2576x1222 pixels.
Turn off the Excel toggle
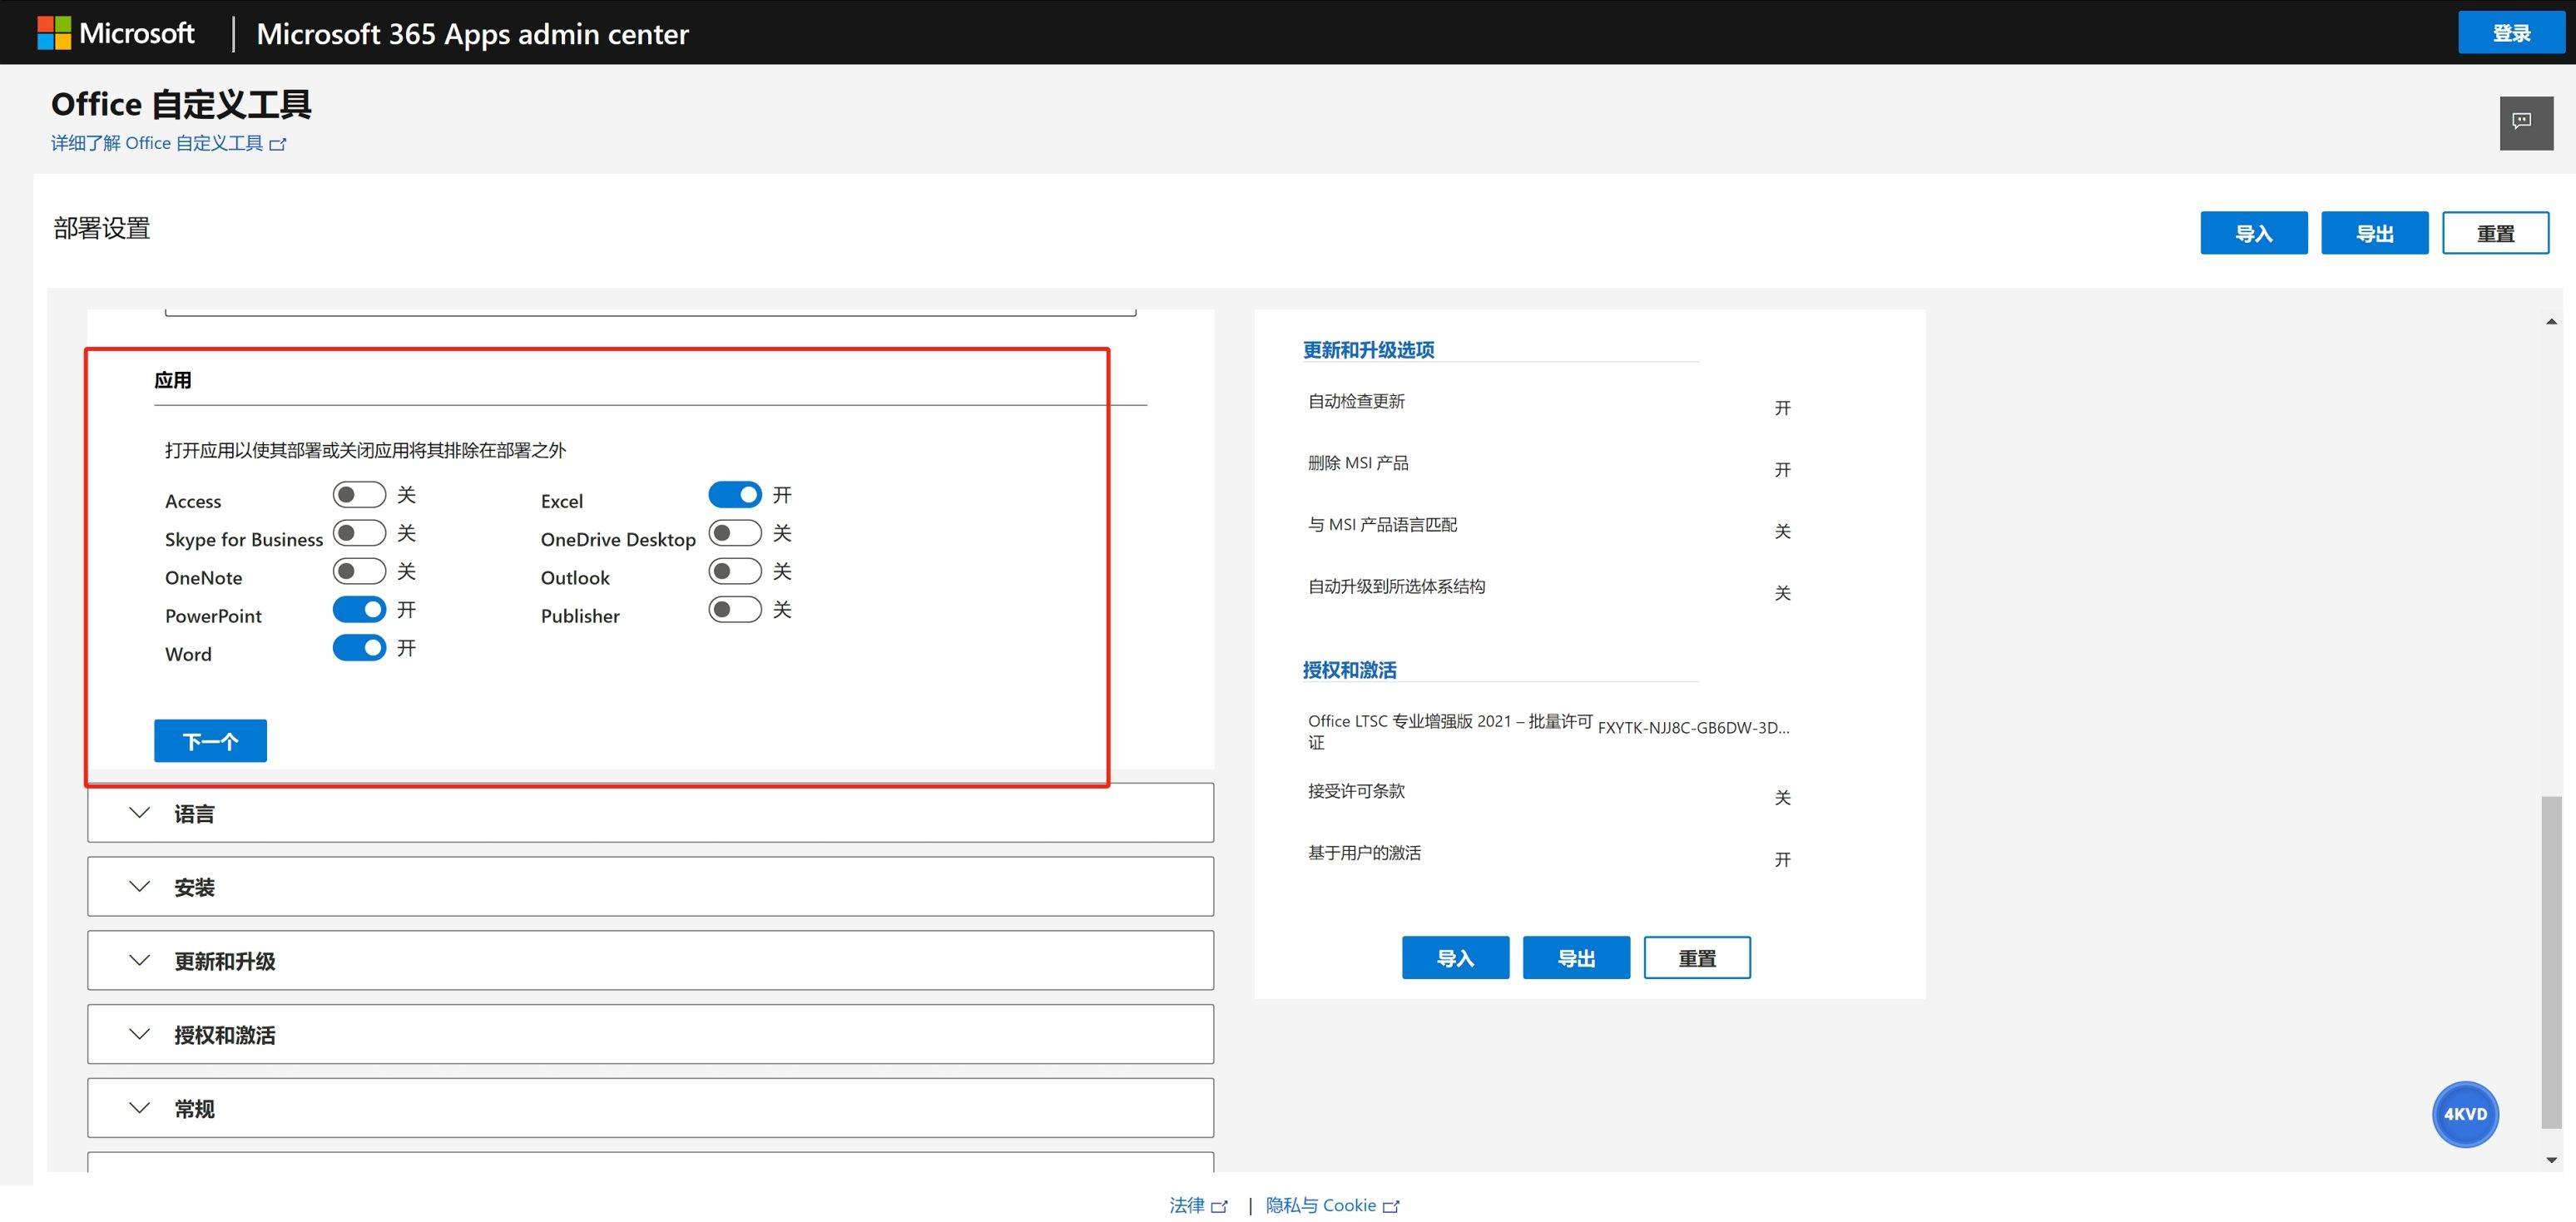coord(735,495)
